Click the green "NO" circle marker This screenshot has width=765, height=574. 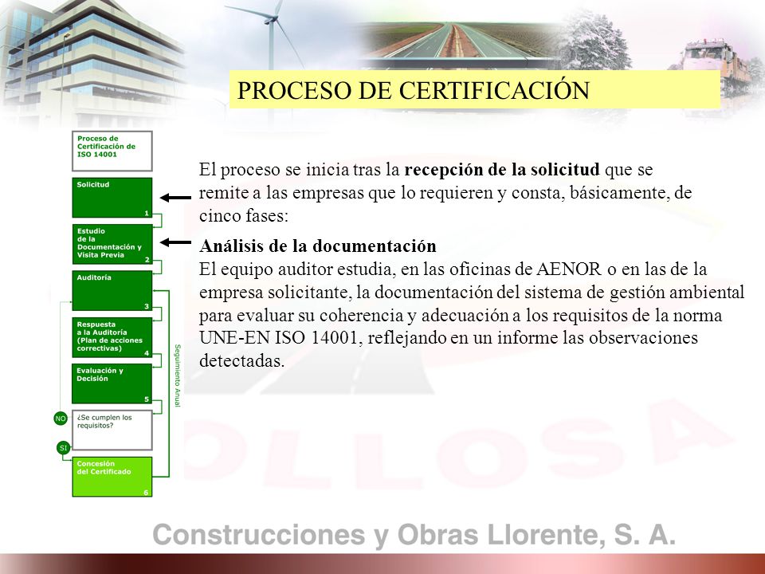[61, 419]
